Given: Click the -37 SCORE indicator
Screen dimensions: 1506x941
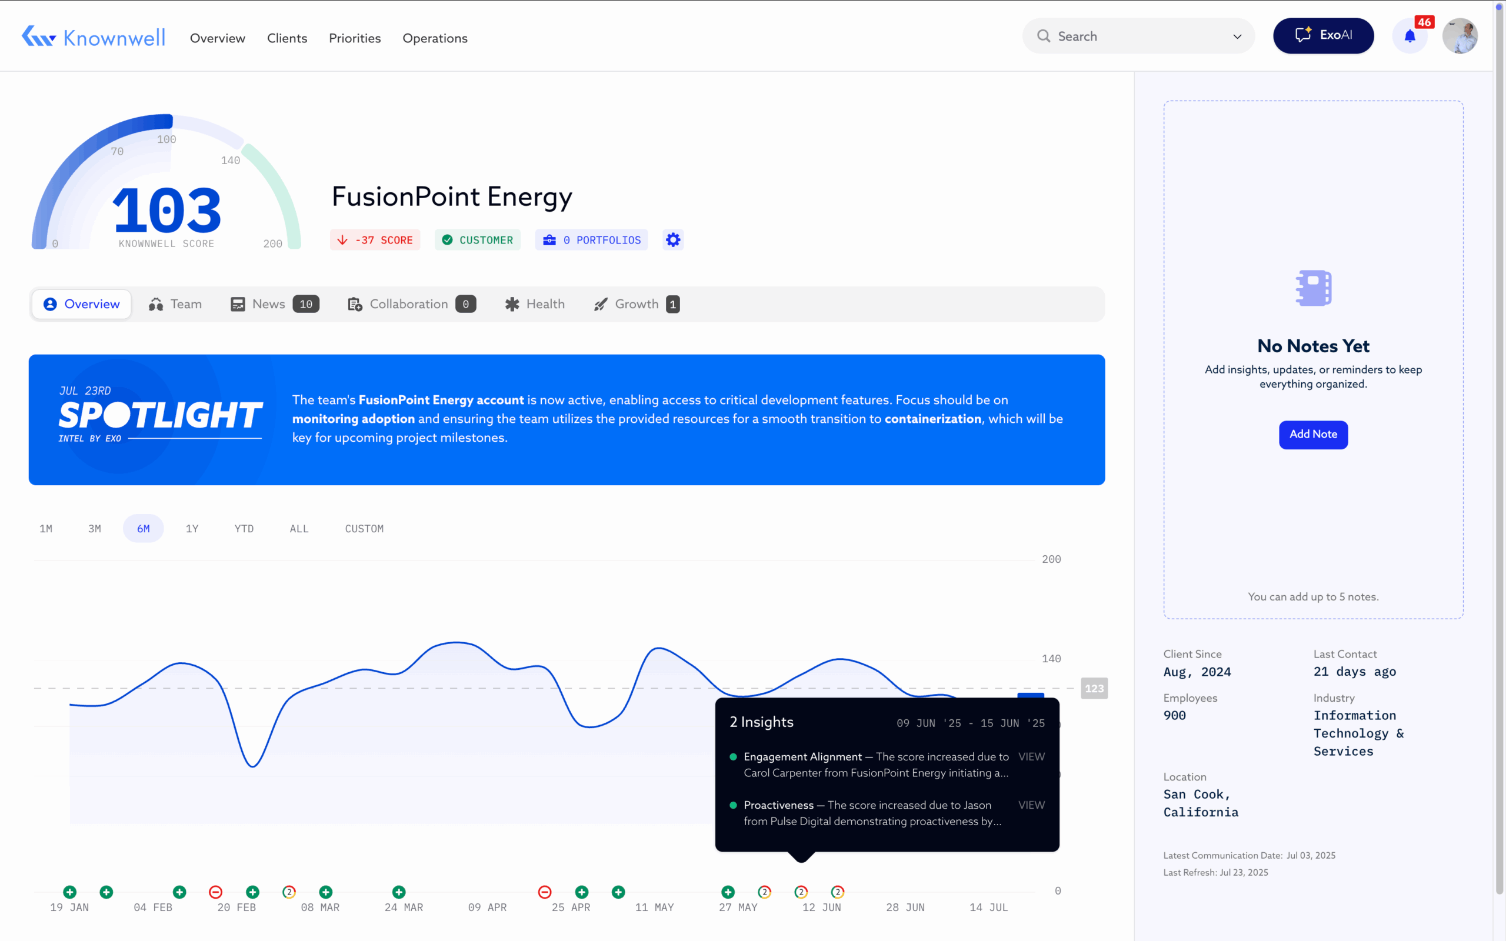Looking at the screenshot, I should pos(375,239).
